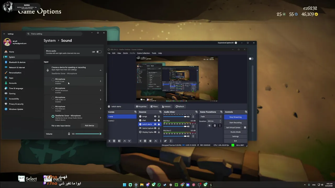The height and width of the screenshot is (188, 335).
Task: Go back arrow in Windows Settings
Action: tap(4, 34)
